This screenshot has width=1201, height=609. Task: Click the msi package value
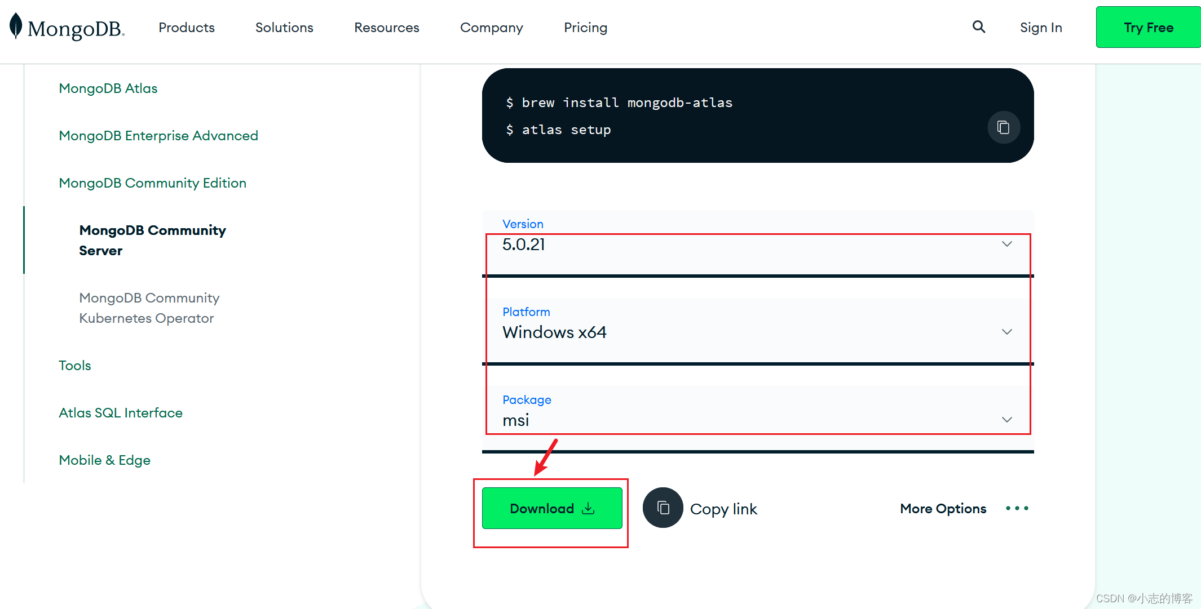pos(516,420)
